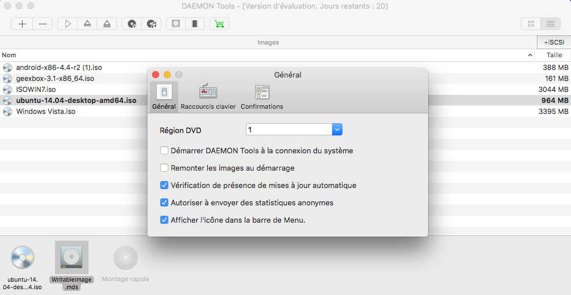
Task: Click the unmount eject button
Action: (87, 24)
